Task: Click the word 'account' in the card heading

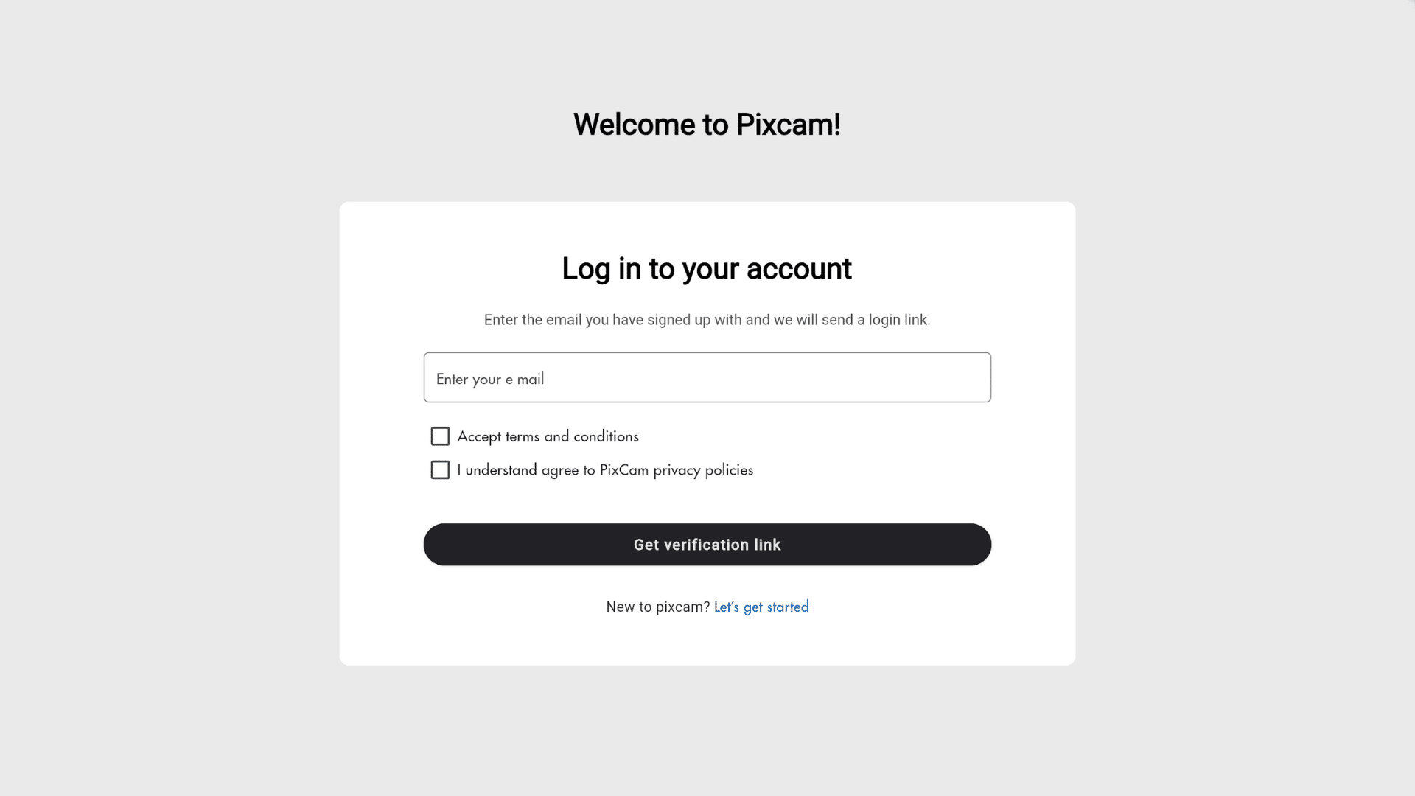Action: tap(799, 269)
